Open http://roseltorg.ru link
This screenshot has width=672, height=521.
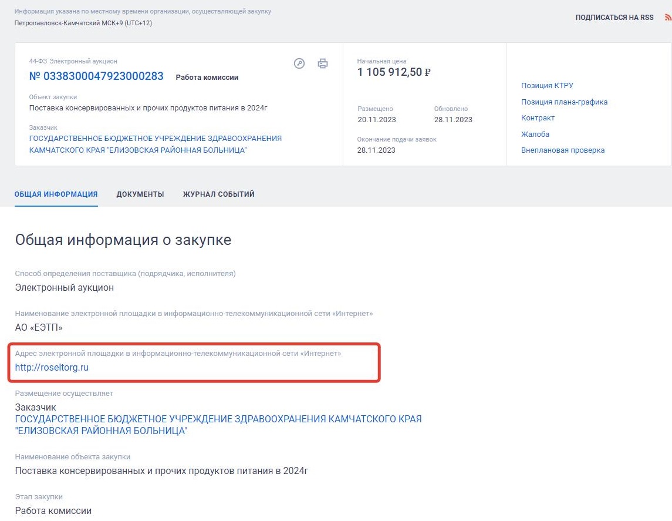(52, 368)
